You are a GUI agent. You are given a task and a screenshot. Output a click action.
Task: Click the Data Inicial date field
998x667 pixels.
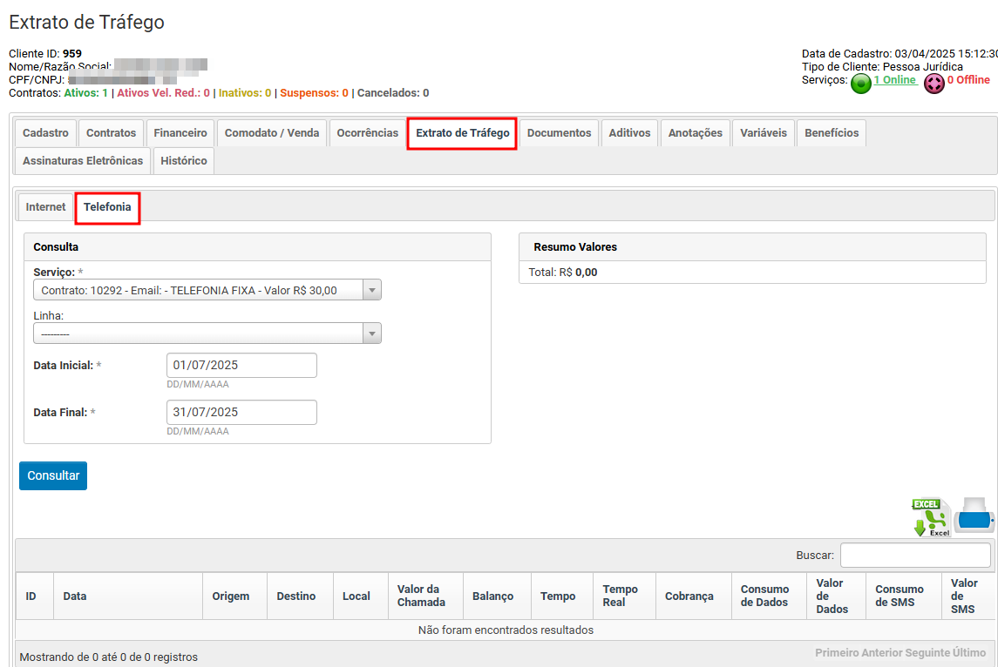241,366
